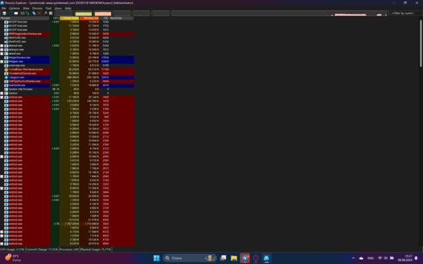This screenshot has width=423, height=264.
Task: Open the Find menu
Action: (48, 8)
